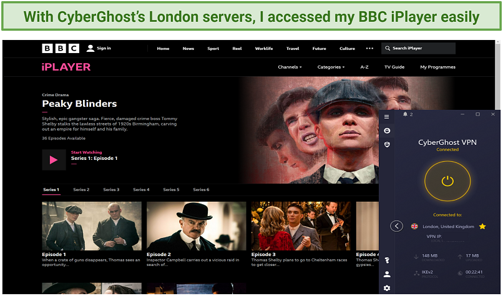Open the more menu ellipsis
Screen dimensions: 503x296
[369, 49]
